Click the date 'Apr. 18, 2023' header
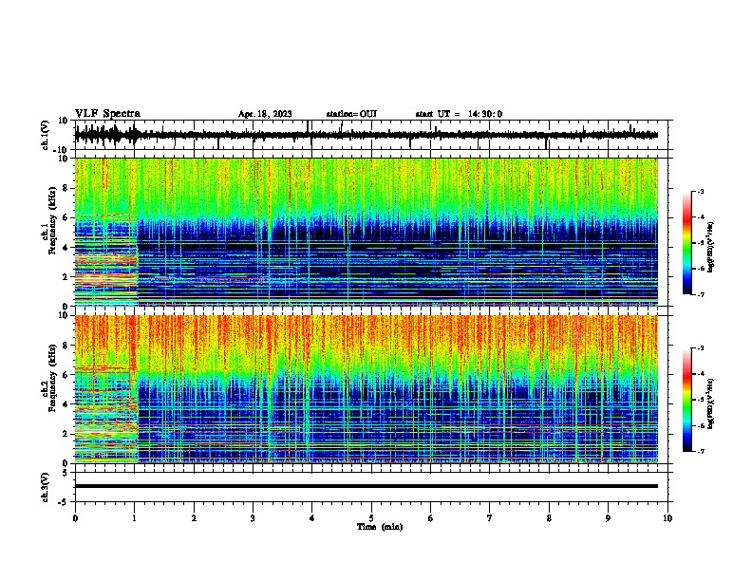The height and width of the screenshot is (581, 752). click(x=265, y=114)
